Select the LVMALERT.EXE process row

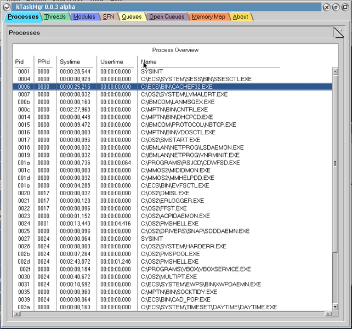click(x=172, y=94)
